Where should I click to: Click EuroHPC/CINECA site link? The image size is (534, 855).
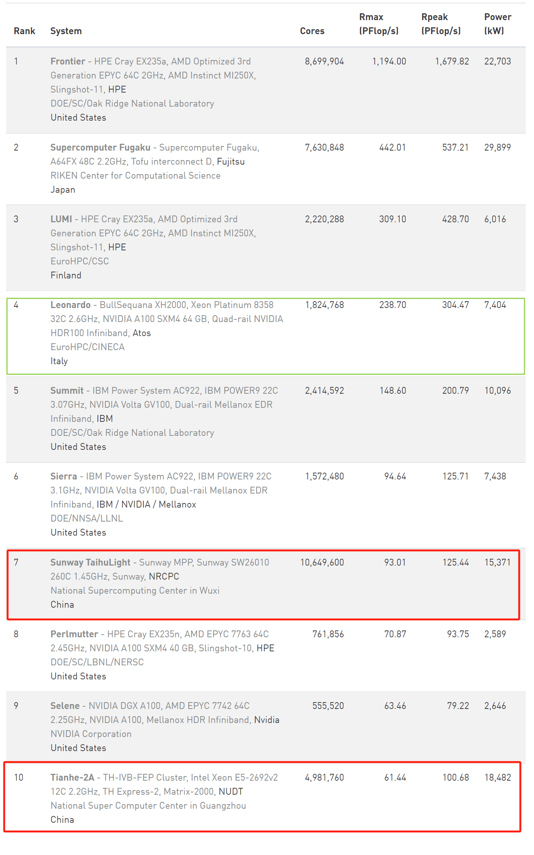[88, 347]
